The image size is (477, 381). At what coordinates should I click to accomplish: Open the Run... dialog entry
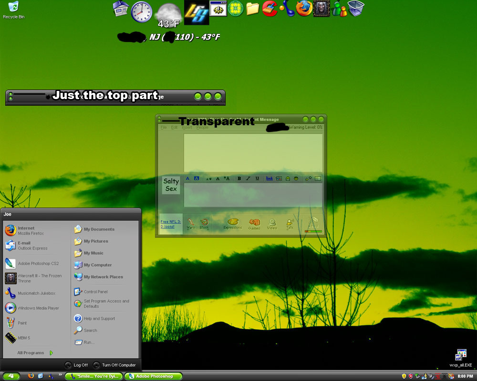click(x=84, y=342)
